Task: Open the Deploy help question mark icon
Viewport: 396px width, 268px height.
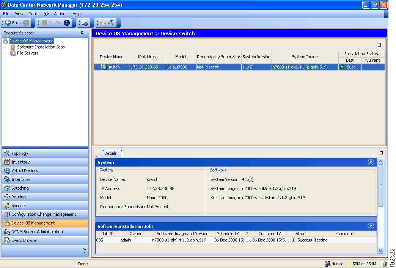Action: click(66, 22)
